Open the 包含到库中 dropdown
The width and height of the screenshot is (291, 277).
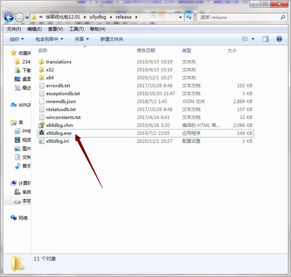pyautogui.click(x=49, y=39)
